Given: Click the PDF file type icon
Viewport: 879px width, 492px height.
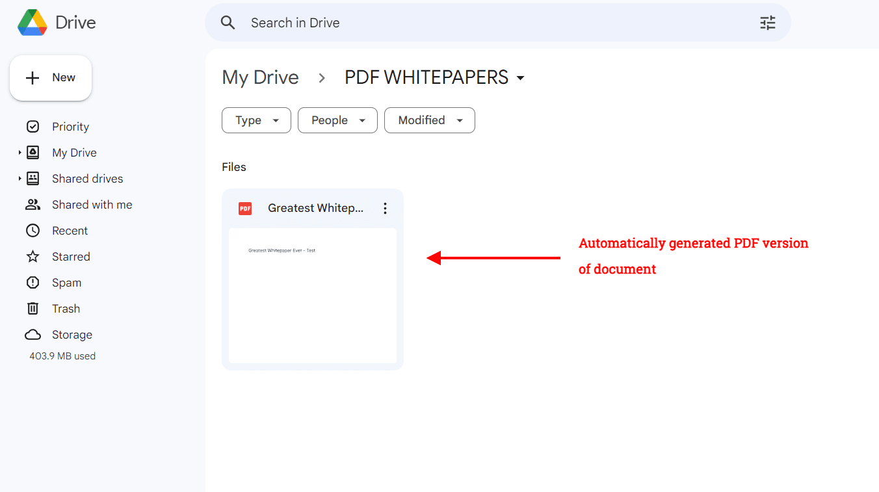Looking at the screenshot, I should click(x=244, y=208).
